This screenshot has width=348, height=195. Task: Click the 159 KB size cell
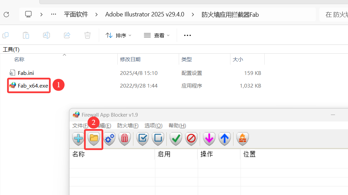[x=253, y=73]
